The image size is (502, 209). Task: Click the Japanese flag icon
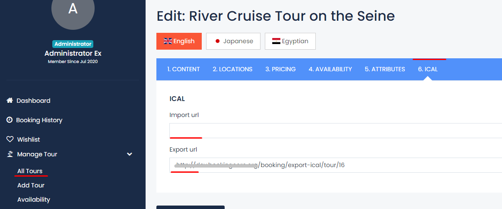[x=218, y=41]
